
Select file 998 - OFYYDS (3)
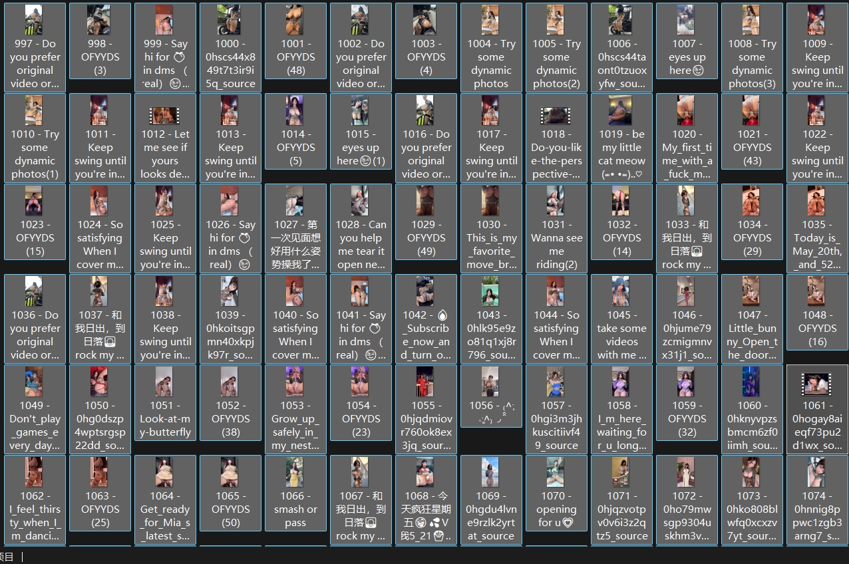click(100, 47)
